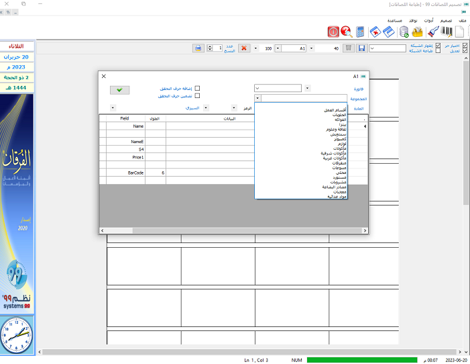Click the help magnifier question-mark icon

click(x=346, y=32)
